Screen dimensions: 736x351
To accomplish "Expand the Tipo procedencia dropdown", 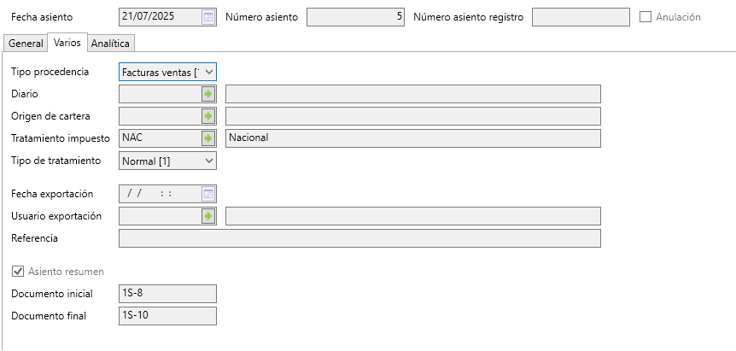I will pyautogui.click(x=209, y=73).
